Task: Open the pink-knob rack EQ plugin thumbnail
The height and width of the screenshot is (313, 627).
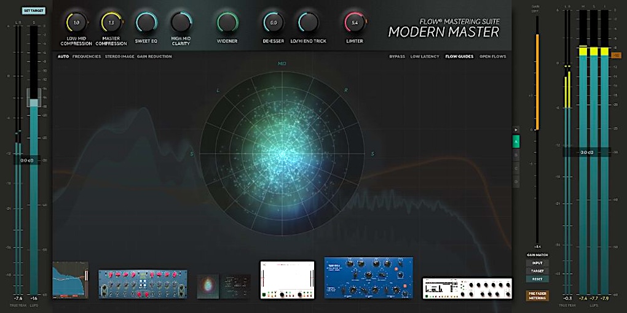Action: coord(143,284)
